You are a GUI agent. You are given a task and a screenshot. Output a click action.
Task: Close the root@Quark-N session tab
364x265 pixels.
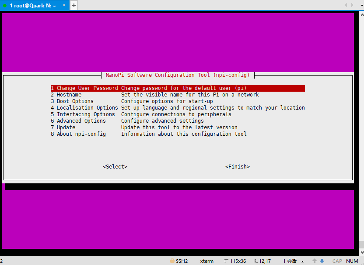(x=64, y=5)
